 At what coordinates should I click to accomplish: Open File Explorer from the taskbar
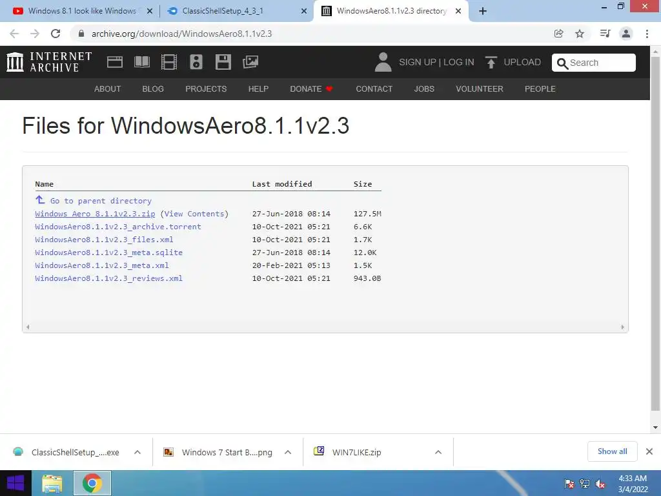tap(52, 483)
